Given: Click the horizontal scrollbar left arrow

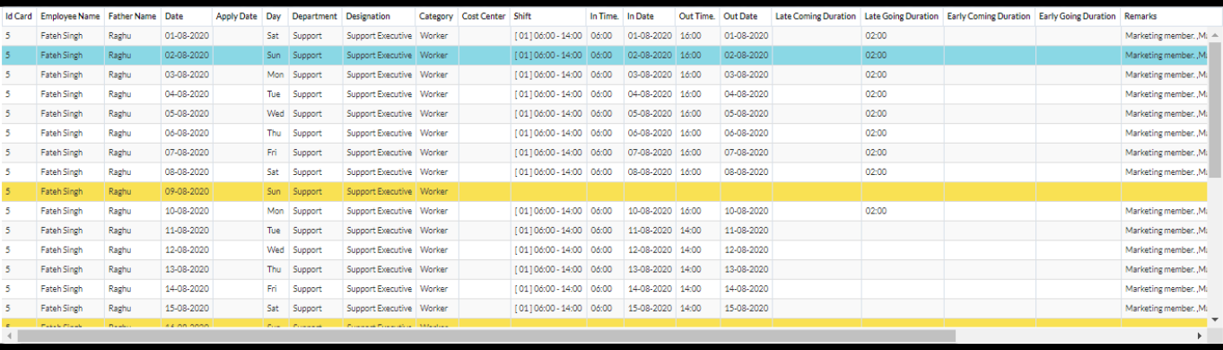Looking at the screenshot, I should [8, 335].
